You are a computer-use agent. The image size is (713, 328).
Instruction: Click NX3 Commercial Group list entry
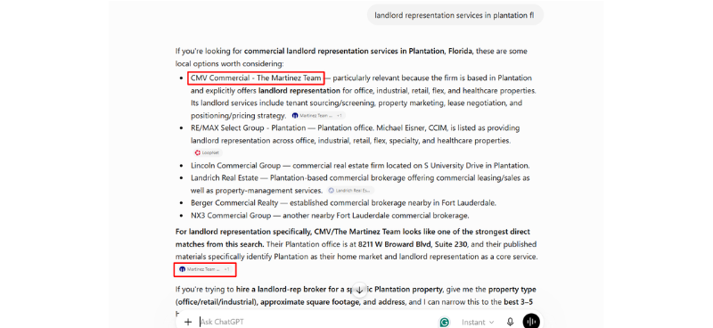[x=231, y=215]
